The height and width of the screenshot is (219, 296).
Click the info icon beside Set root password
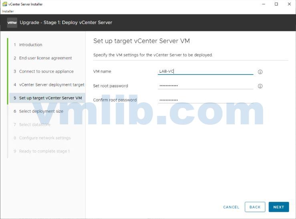coord(260,86)
